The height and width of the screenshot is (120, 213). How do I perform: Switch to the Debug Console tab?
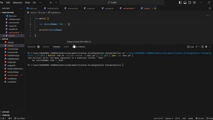[x=79, y=47]
